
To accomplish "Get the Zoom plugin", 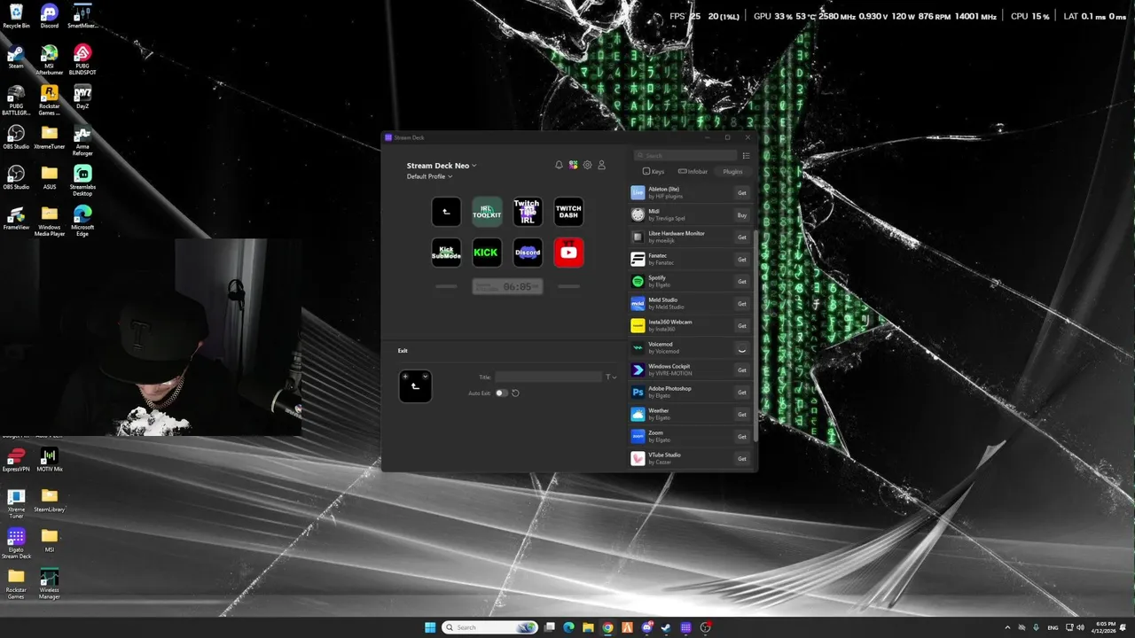I will point(742,436).
